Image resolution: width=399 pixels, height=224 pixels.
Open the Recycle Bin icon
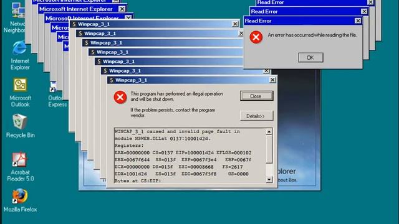[20, 126]
